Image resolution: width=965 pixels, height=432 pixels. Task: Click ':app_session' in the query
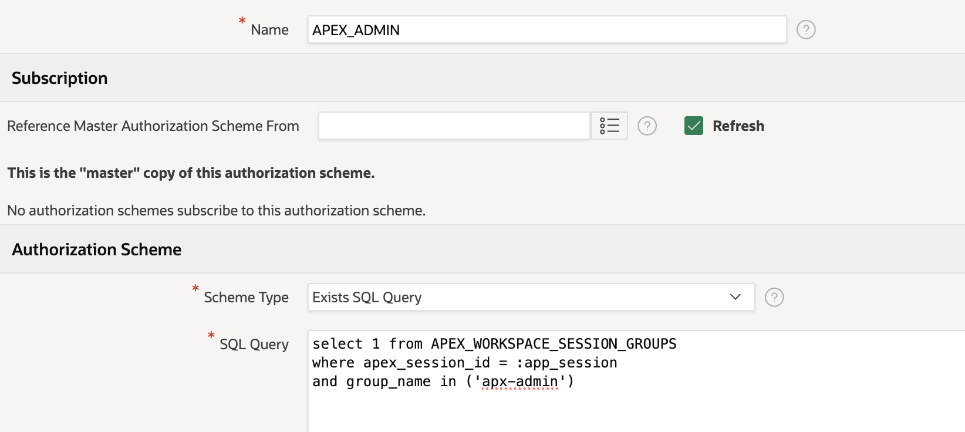[566, 363]
